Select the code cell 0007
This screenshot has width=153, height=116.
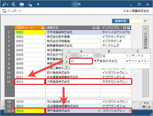tap(30, 59)
